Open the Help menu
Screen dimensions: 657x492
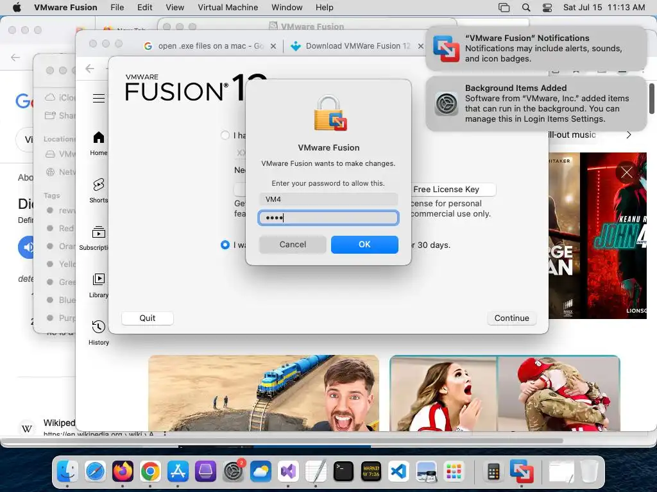point(324,8)
